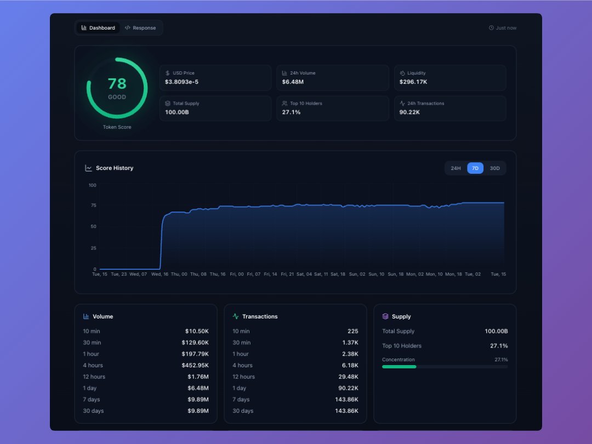Click the 100 y-axis label
This screenshot has width=592, height=444.
pyautogui.click(x=92, y=185)
